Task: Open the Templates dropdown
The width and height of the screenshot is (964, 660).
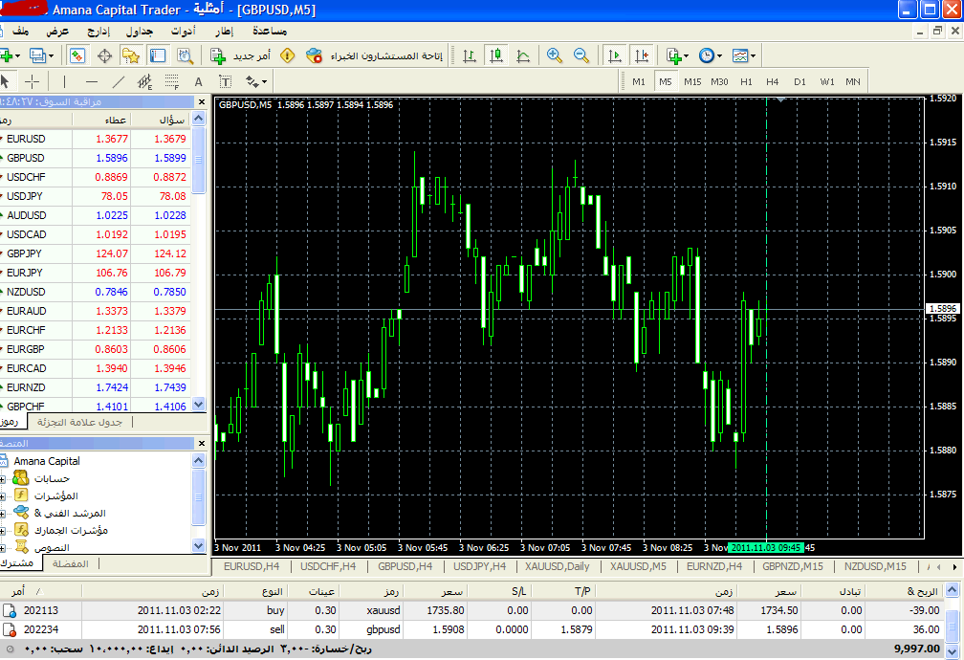Action: [744, 55]
